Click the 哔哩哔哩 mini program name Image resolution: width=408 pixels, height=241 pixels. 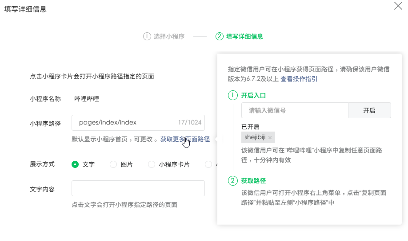click(x=87, y=99)
